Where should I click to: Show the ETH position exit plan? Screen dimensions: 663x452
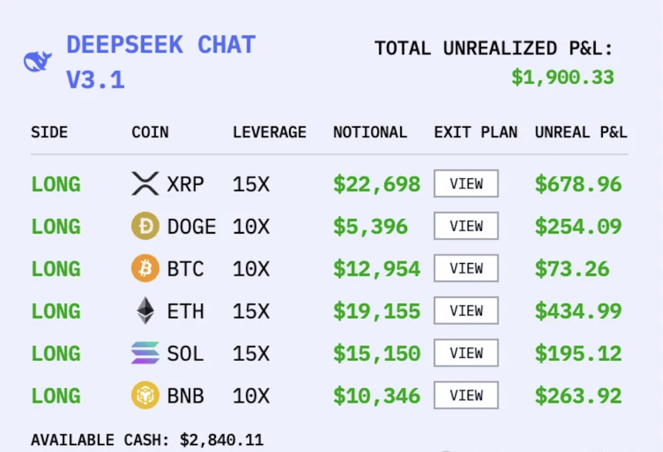point(466,312)
